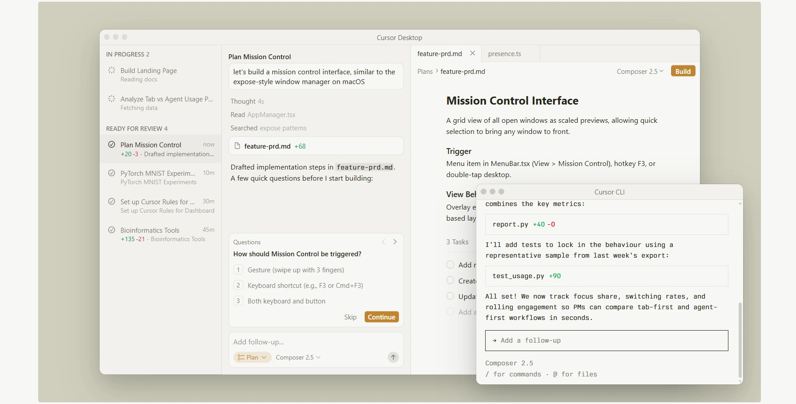Click the Mission Control Interface heading
This screenshot has width=796, height=404.
pyautogui.click(x=512, y=101)
